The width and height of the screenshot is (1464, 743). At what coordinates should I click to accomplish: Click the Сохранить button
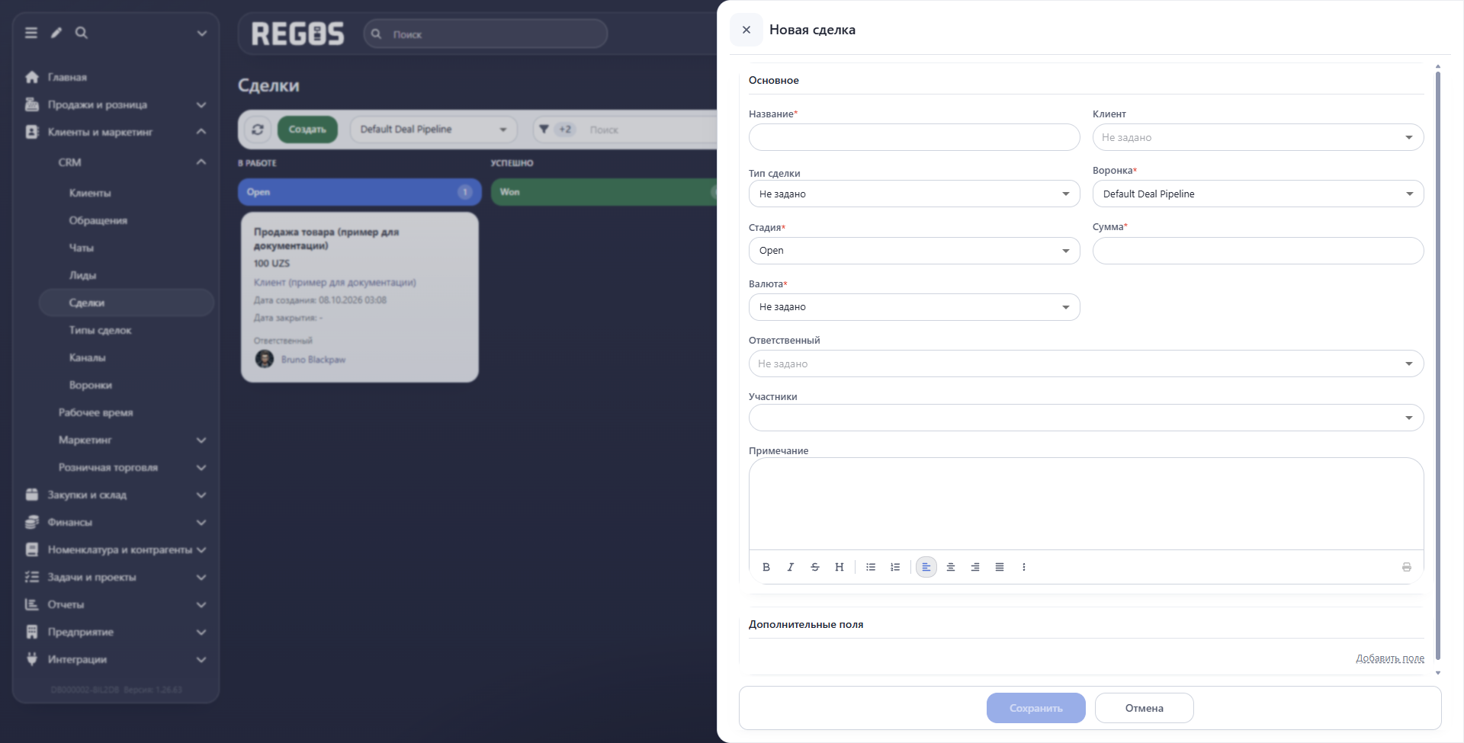[x=1036, y=708]
